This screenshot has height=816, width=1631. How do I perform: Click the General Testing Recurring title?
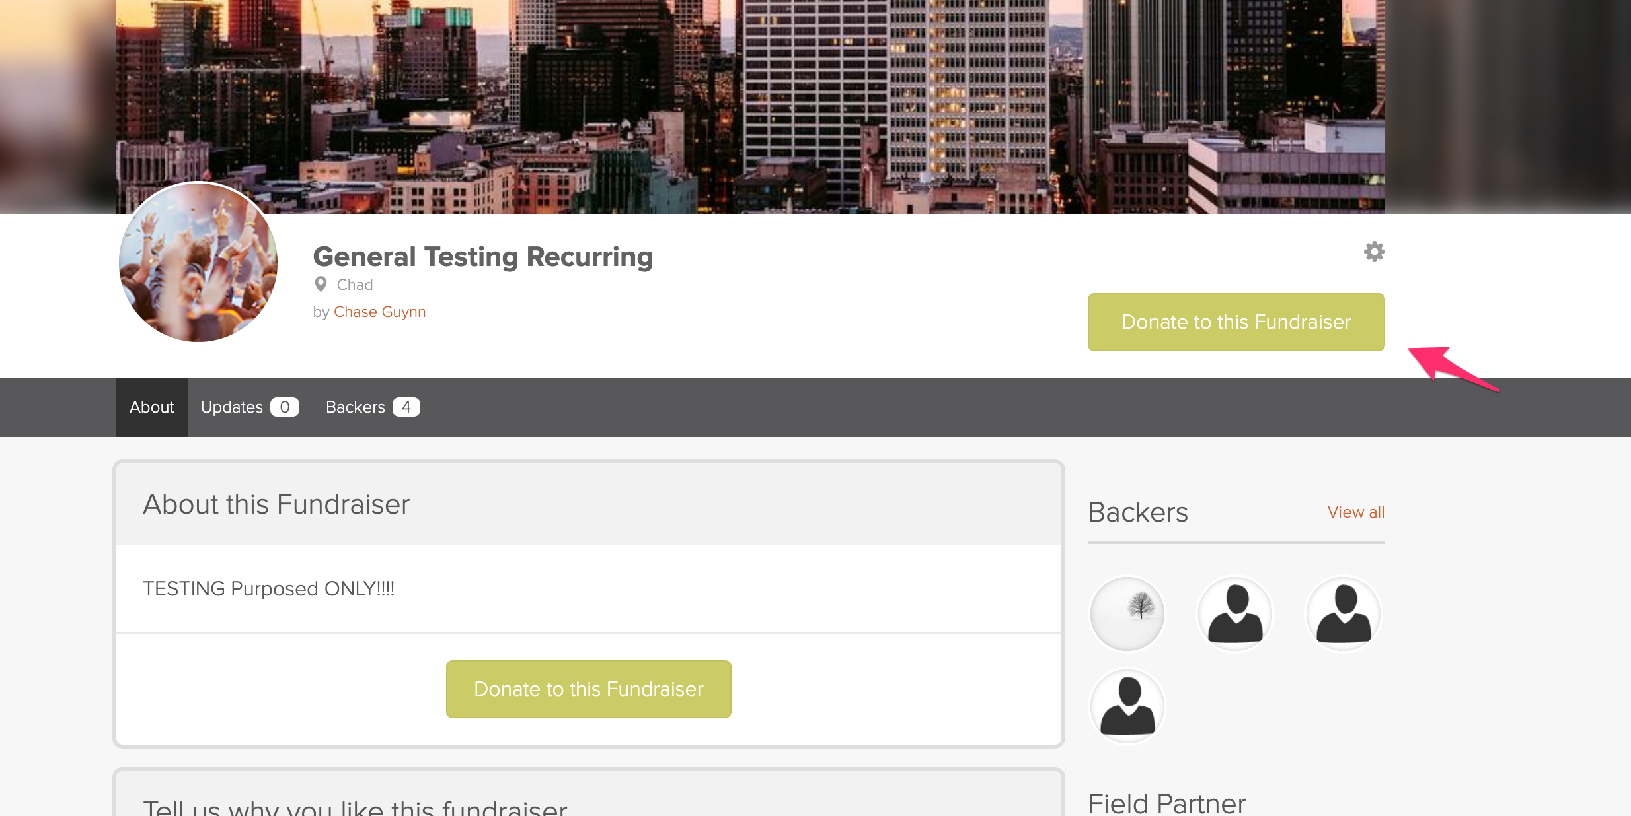(x=483, y=257)
